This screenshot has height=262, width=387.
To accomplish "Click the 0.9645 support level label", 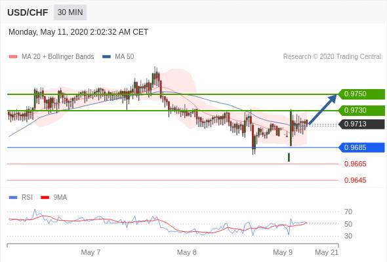I will click(355, 180).
